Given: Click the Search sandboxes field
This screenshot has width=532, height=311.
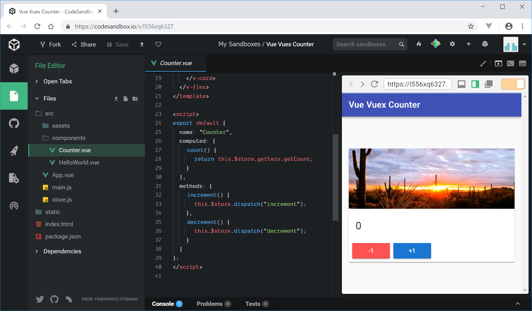Looking at the screenshot, I should 366,44.
